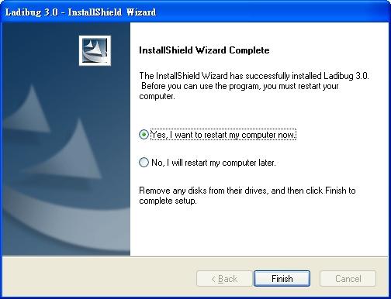Click the dotted focus rectangle around the Yes option
391x299 pixels.
(x=223, y=135)
